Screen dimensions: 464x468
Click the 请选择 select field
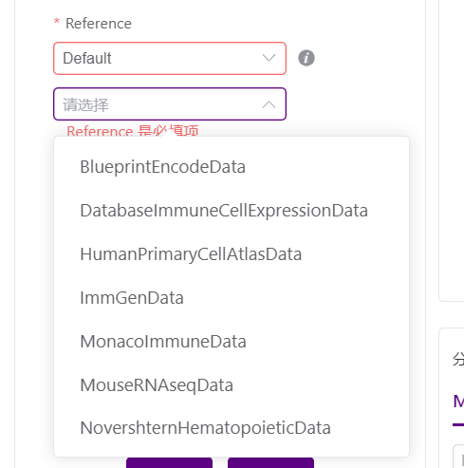click(170, 104)
